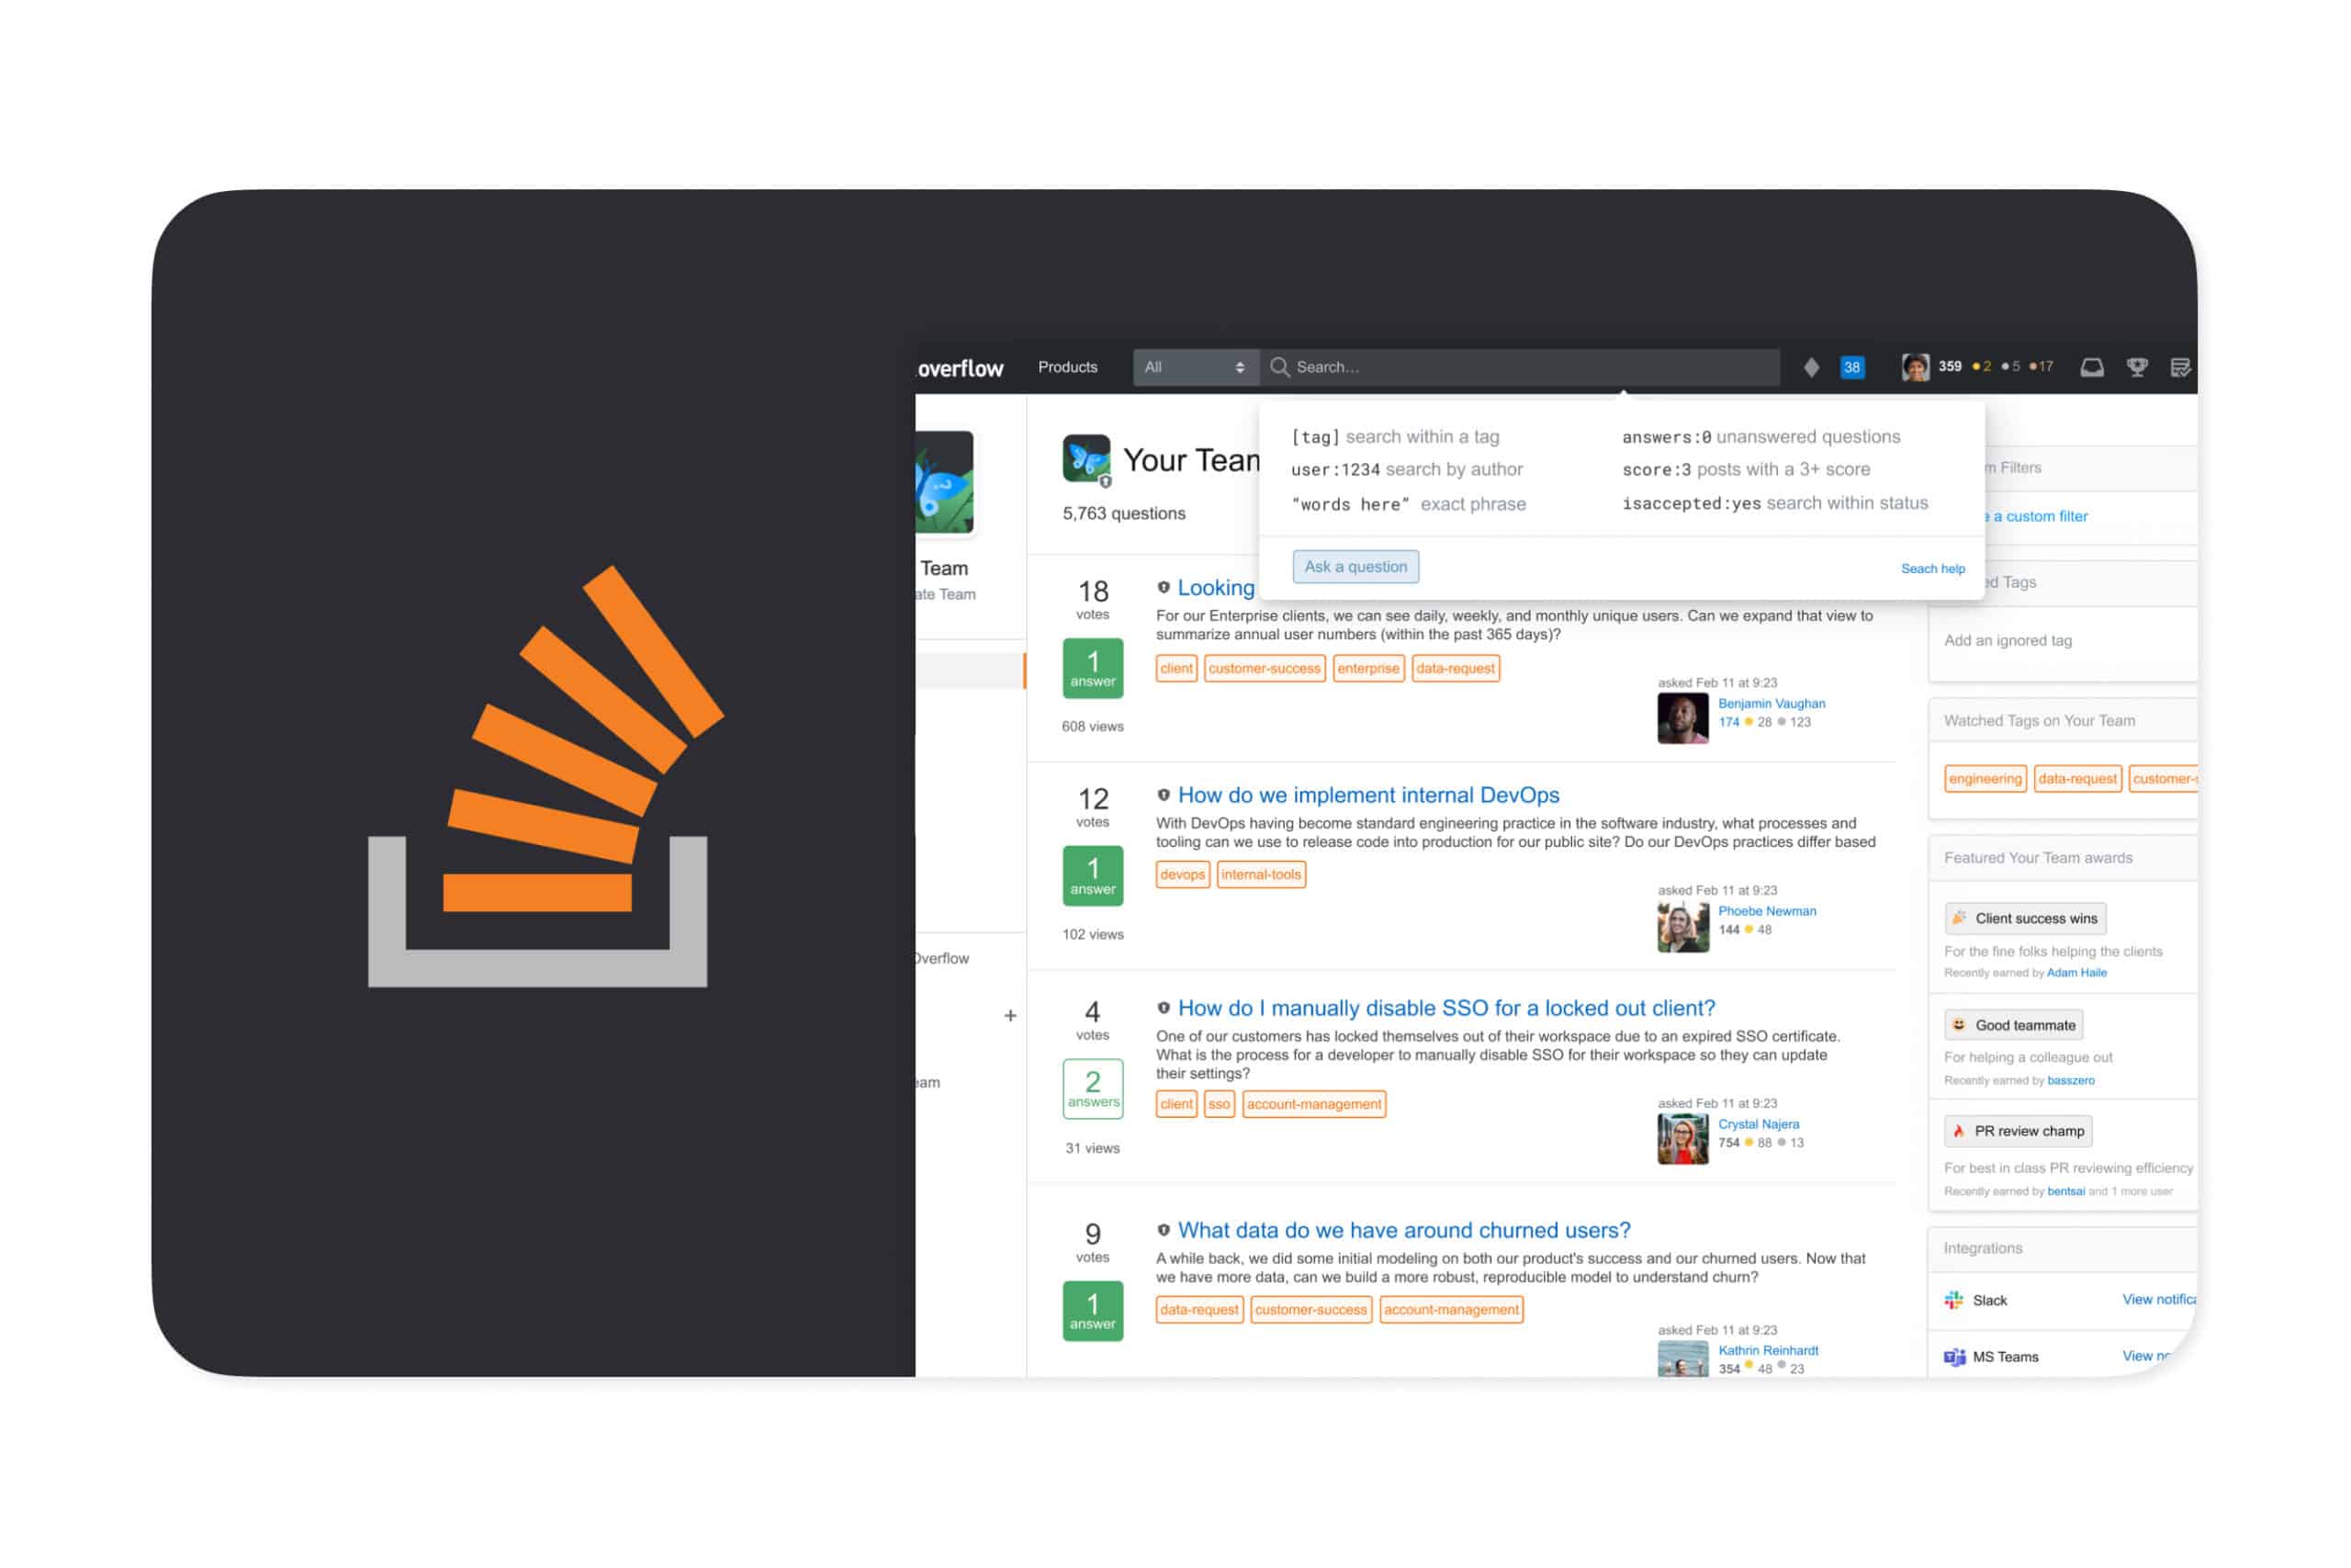The width and height of the screenshot is (2351, 1568).
Task: Open the PR review champ award
Action: coord(2019,1131)
